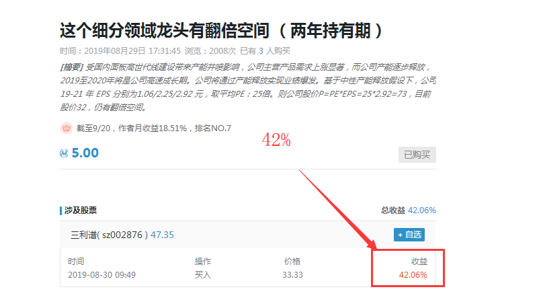The image size is (539, 306).
Task: Open the 三利谱 (sz002876) stock link
Action: [x=108, y=235]
